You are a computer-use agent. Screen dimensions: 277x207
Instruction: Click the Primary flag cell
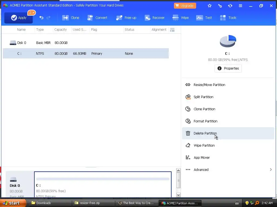[x=97, y=54]
